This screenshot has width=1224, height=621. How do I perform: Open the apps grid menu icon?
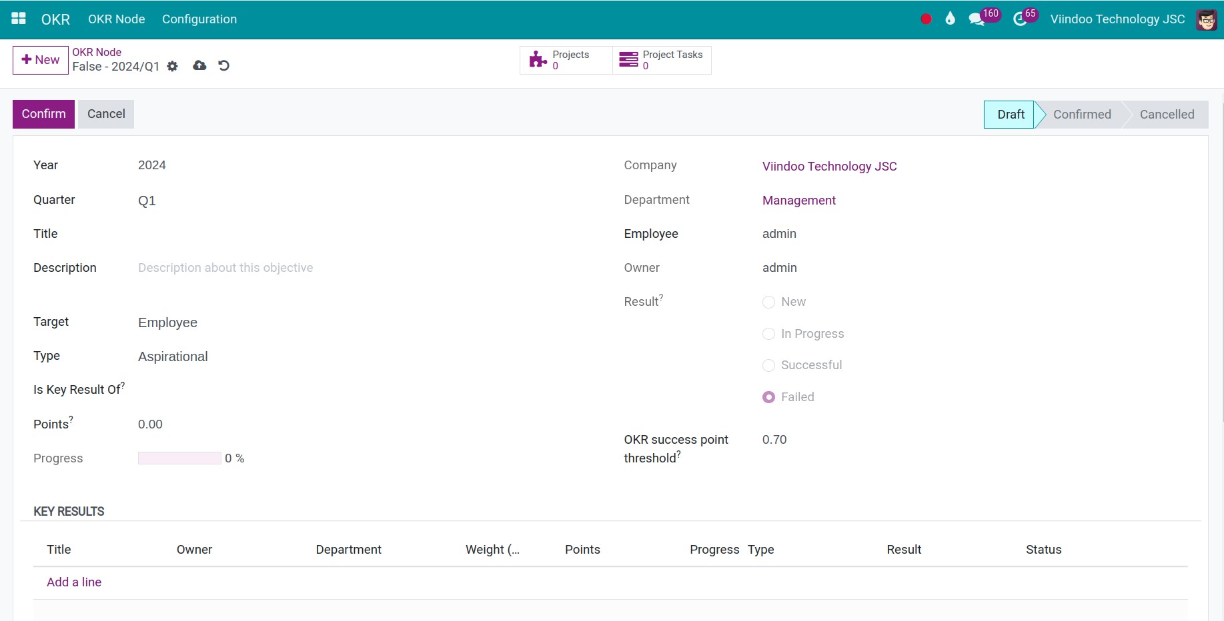[19, 19]
